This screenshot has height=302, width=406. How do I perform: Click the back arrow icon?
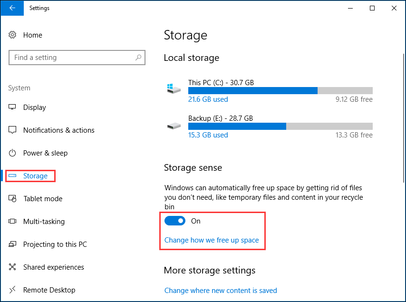12,8
